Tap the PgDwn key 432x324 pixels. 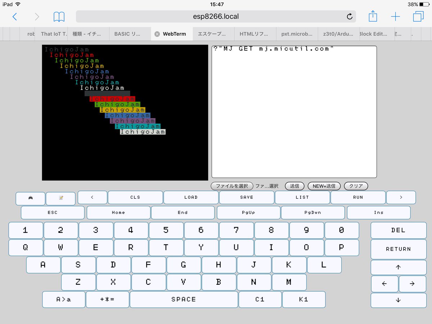pos(313,212)
